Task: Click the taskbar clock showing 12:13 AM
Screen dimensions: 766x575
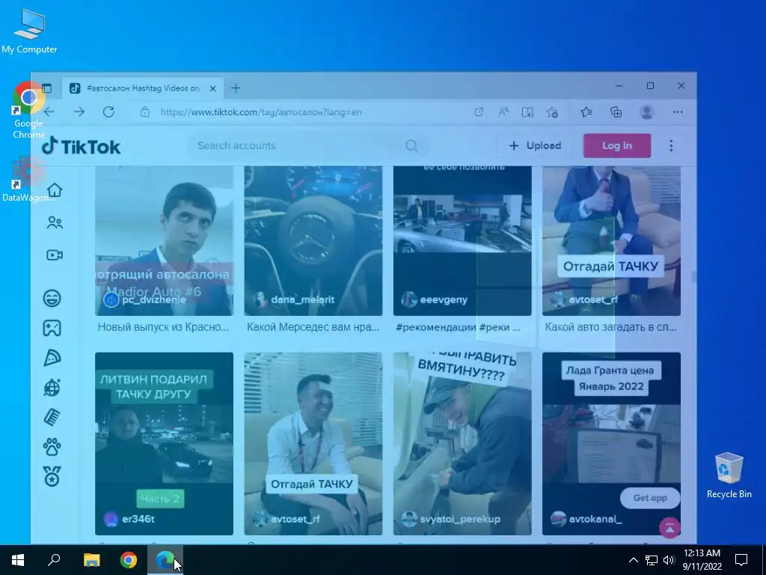Action: [x=702, y=560]
